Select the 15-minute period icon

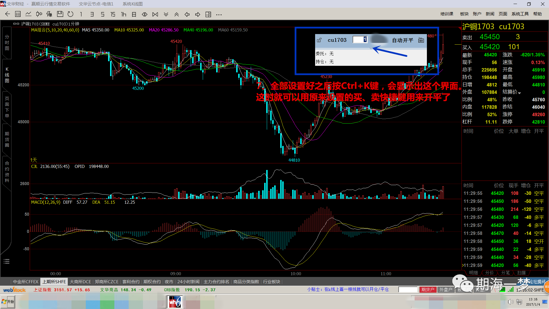click(x=113, y=14)
